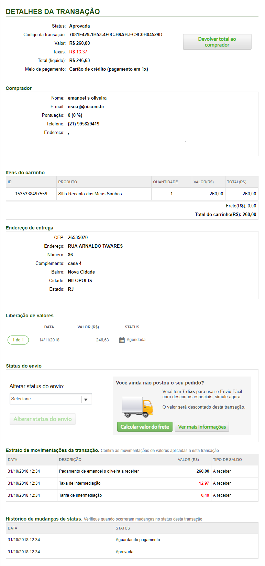Click the calendar icon beside Agendada
265x566 pixels.
click(x=122, y=340)
